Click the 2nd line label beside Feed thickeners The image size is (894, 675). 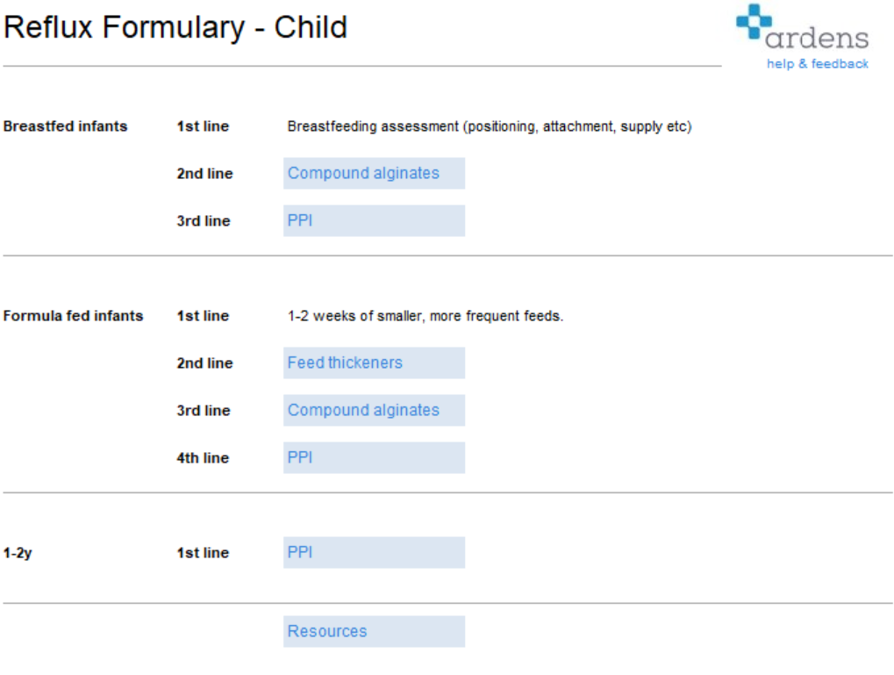(204, 363)
